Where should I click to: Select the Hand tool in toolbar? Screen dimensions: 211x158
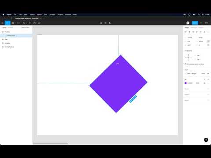coord(34,23)
